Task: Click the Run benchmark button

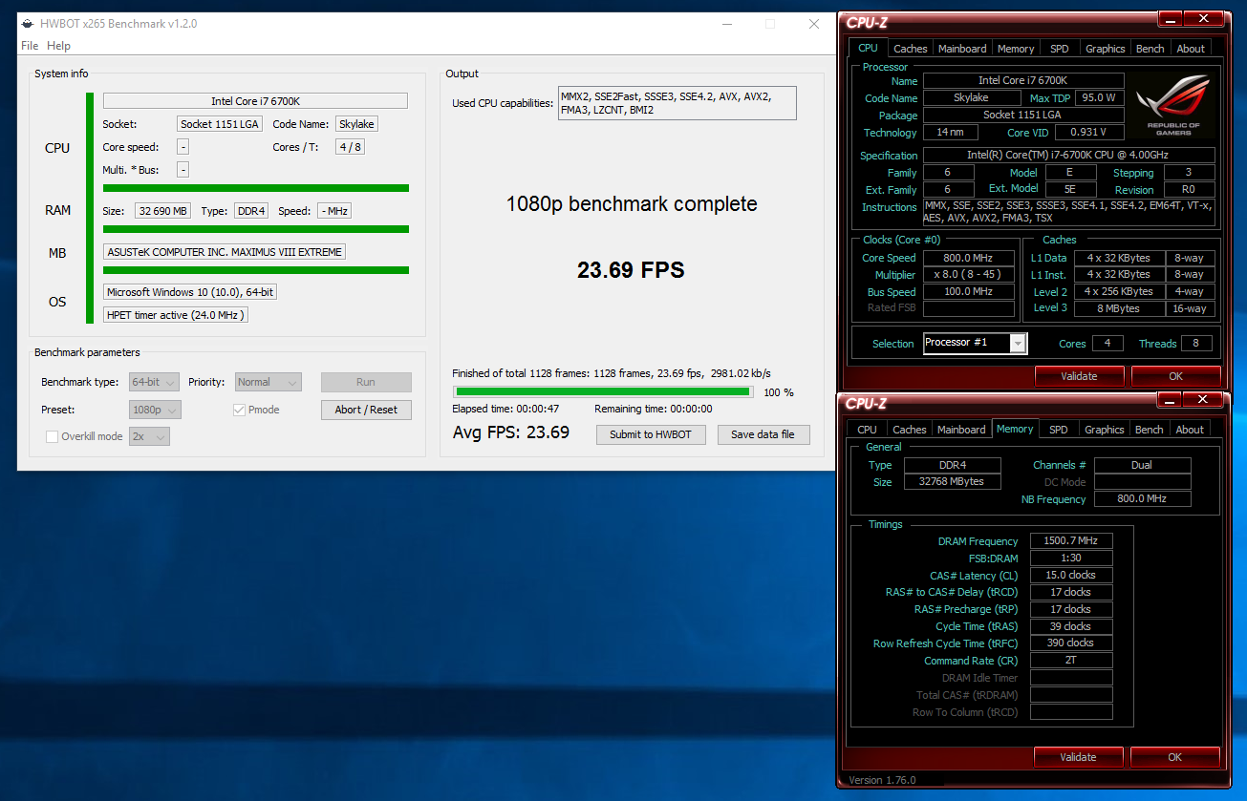Action: pyautogui.click(x=366, y=382)
